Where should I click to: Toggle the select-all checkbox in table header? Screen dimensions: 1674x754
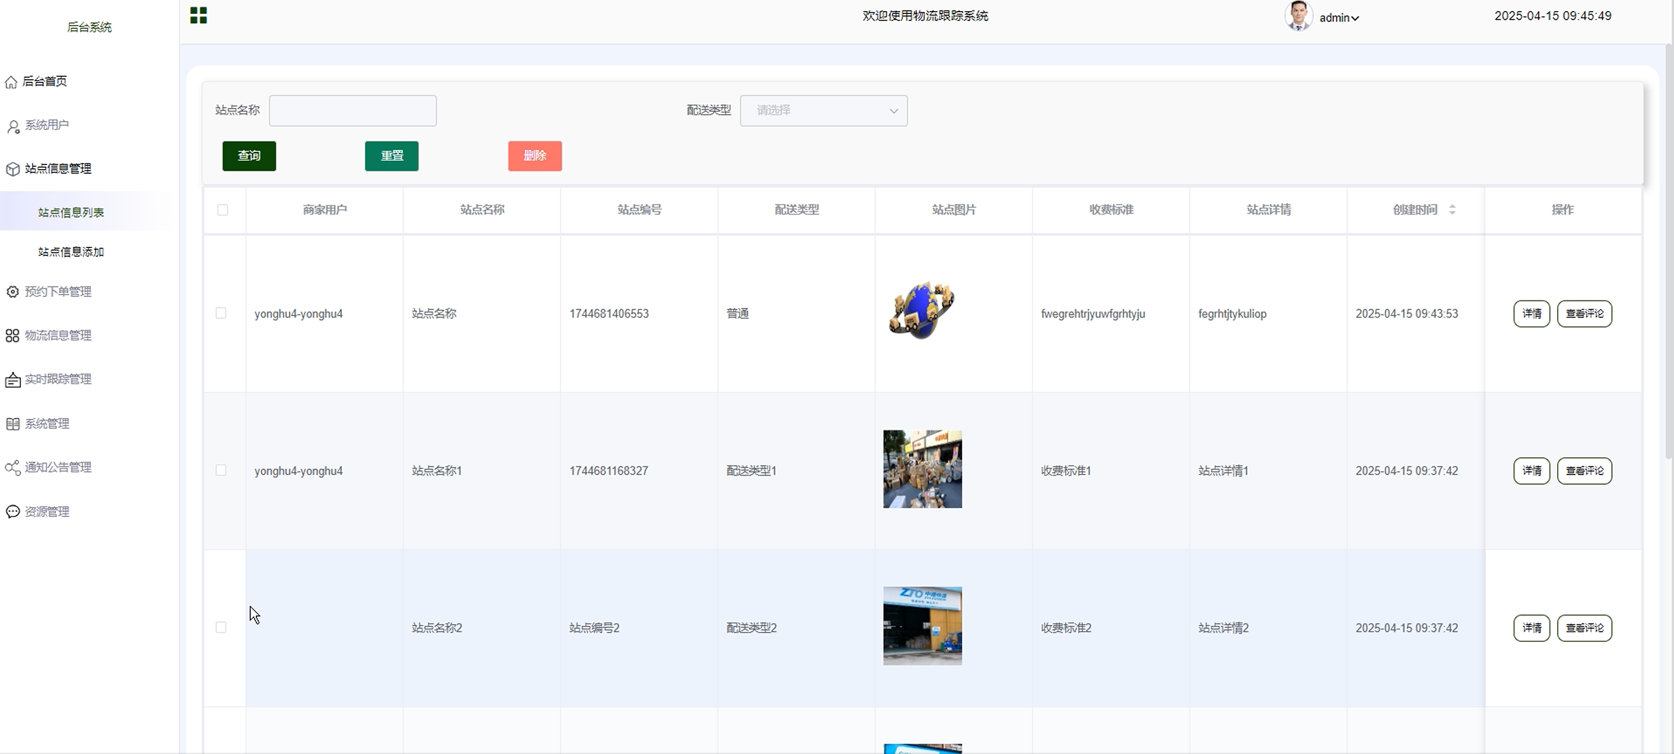(222, 210)
